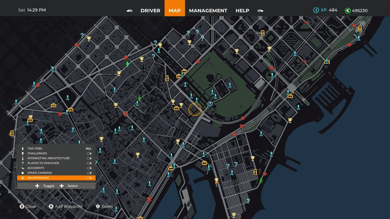Viewport: 390px width, 219px height.
Task: Toggle Places to Discover markers
Action: 89,163
